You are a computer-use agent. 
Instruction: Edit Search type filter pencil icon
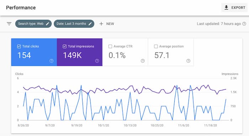[47, 24]
